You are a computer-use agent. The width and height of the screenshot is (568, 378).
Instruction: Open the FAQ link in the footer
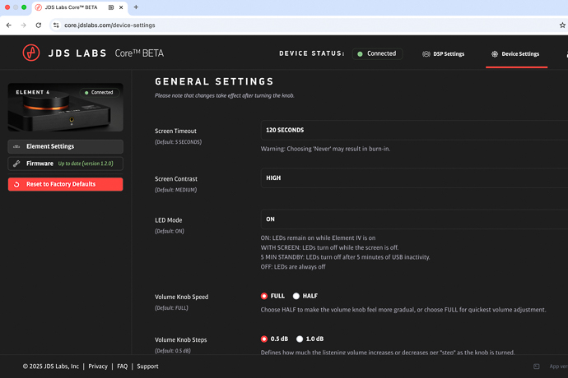coord(123,366)
